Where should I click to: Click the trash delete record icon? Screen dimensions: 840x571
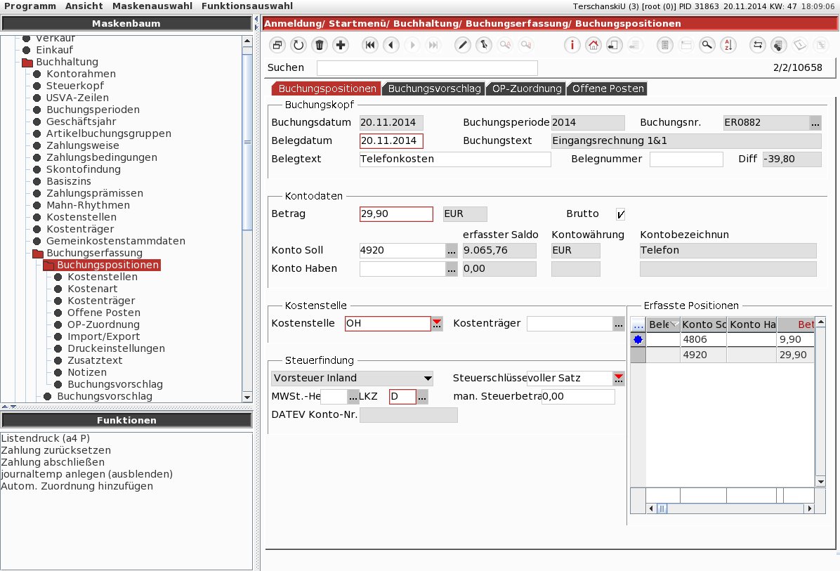pyautogui.click(x=320, y=45)
